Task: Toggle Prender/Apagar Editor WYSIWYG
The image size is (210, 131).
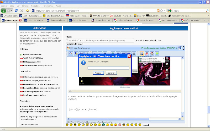Action: click(x=159, y=48)
